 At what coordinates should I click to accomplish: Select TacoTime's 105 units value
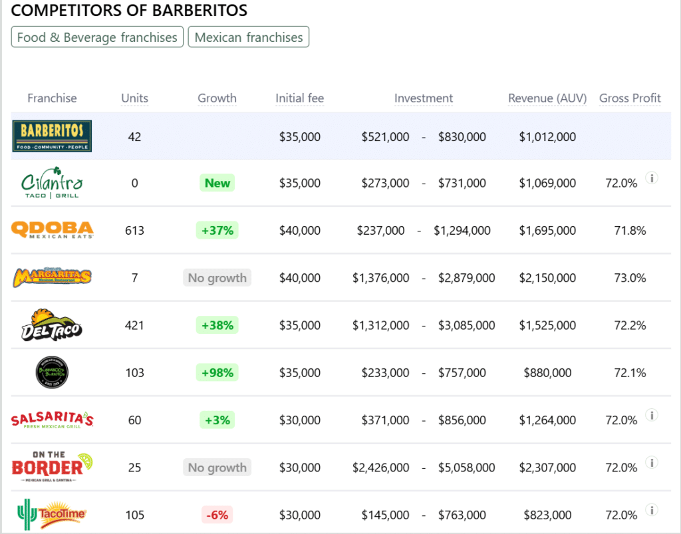134,515
